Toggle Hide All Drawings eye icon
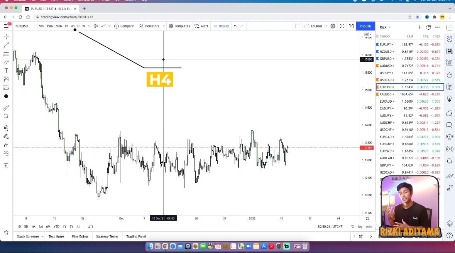Image resolution: width=455 pixels, height=253 pixels. click(x=6, y=153)
